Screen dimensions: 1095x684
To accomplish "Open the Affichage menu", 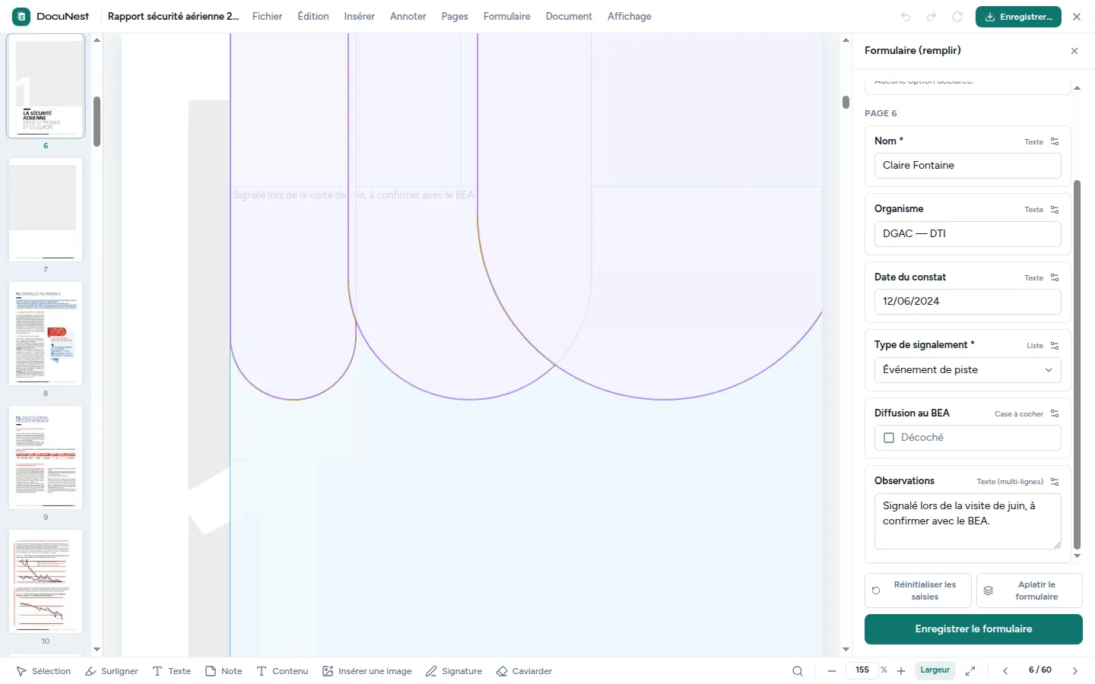I will pyautogui.click(x=630, y=17).
